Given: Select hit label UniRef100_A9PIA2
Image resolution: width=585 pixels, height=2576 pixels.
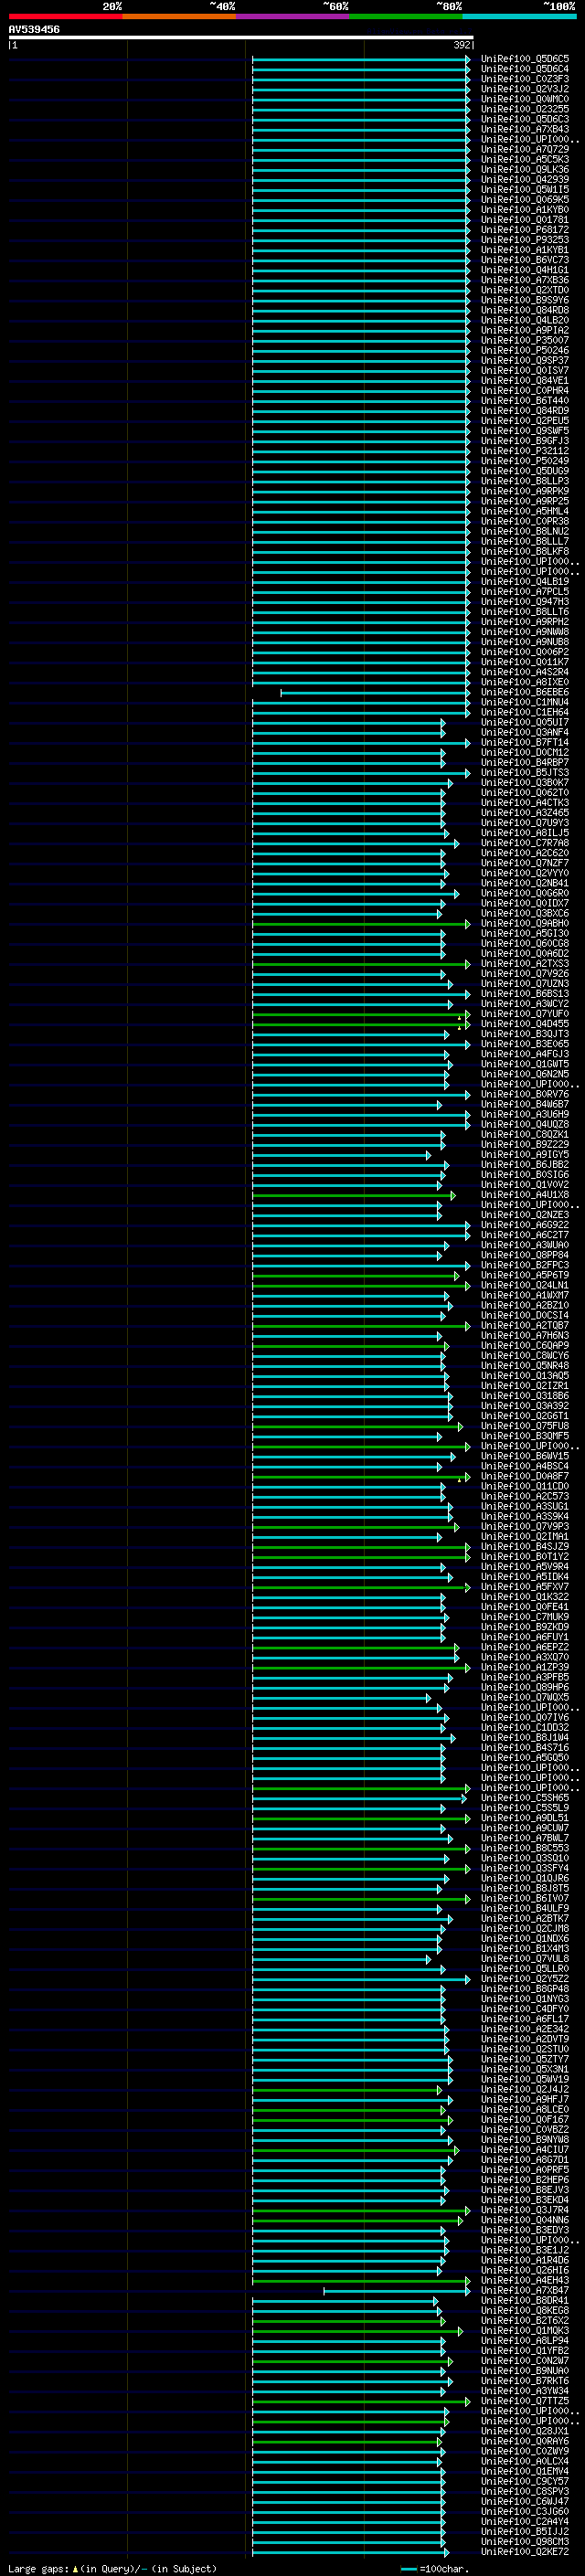Looking at the screenshot, I should [x=525, y=330].
